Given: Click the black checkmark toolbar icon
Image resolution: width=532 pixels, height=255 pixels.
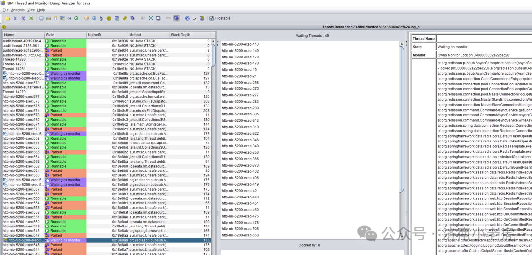Looking at the screenshot, I should pos(195,18).
